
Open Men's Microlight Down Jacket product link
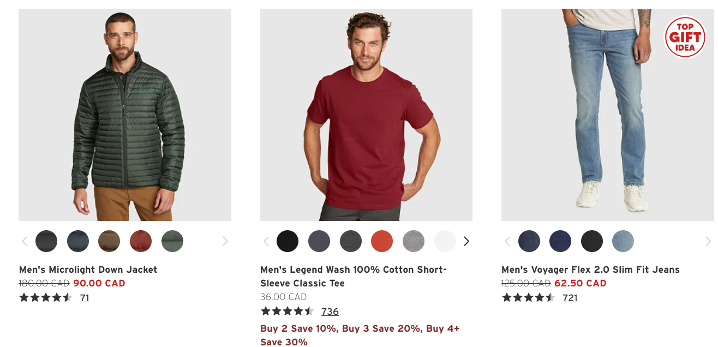[88, 270]
